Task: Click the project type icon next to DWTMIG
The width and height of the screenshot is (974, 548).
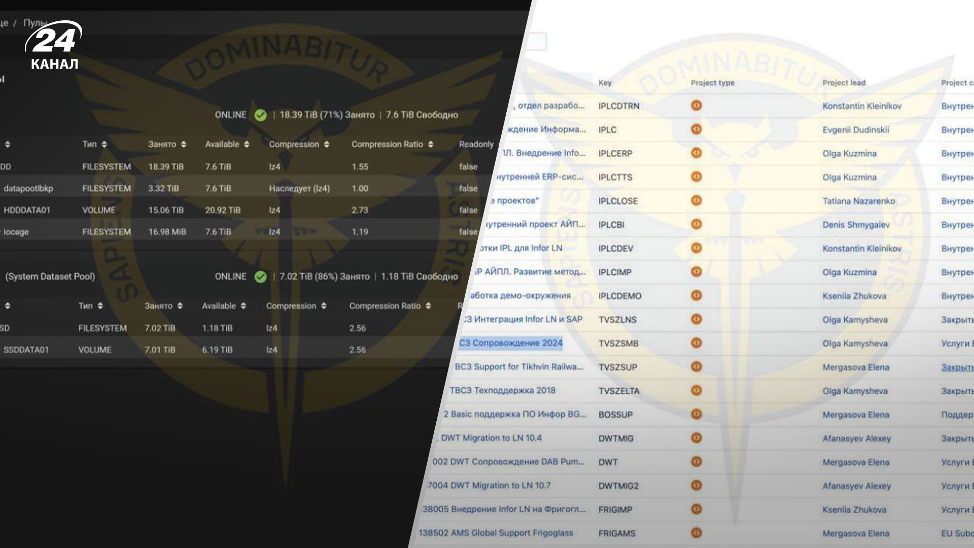Action: click(x=697, y=438)
